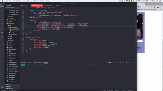Click the line and column position indicator
The image size is (163, 91).
pyautogui.click(x=110, y=90)
